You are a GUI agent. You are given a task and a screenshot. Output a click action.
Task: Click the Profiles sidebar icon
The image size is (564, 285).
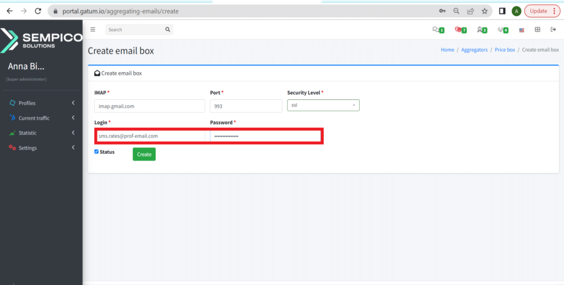click(12, 103)
